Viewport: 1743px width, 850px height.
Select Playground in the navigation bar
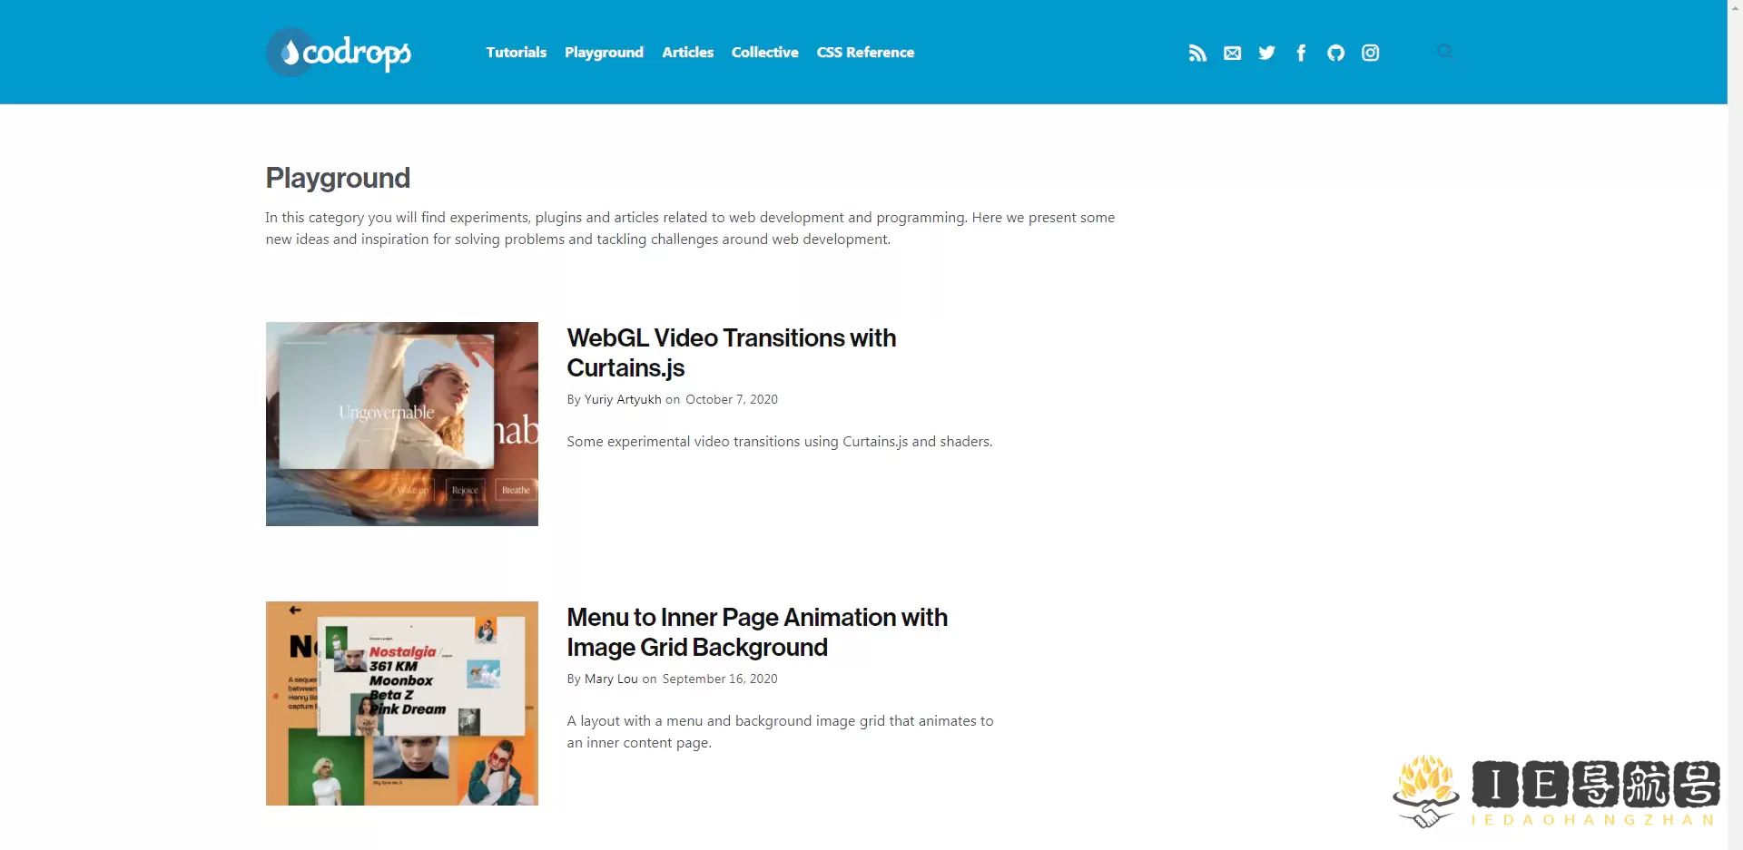tap(604, 53)
